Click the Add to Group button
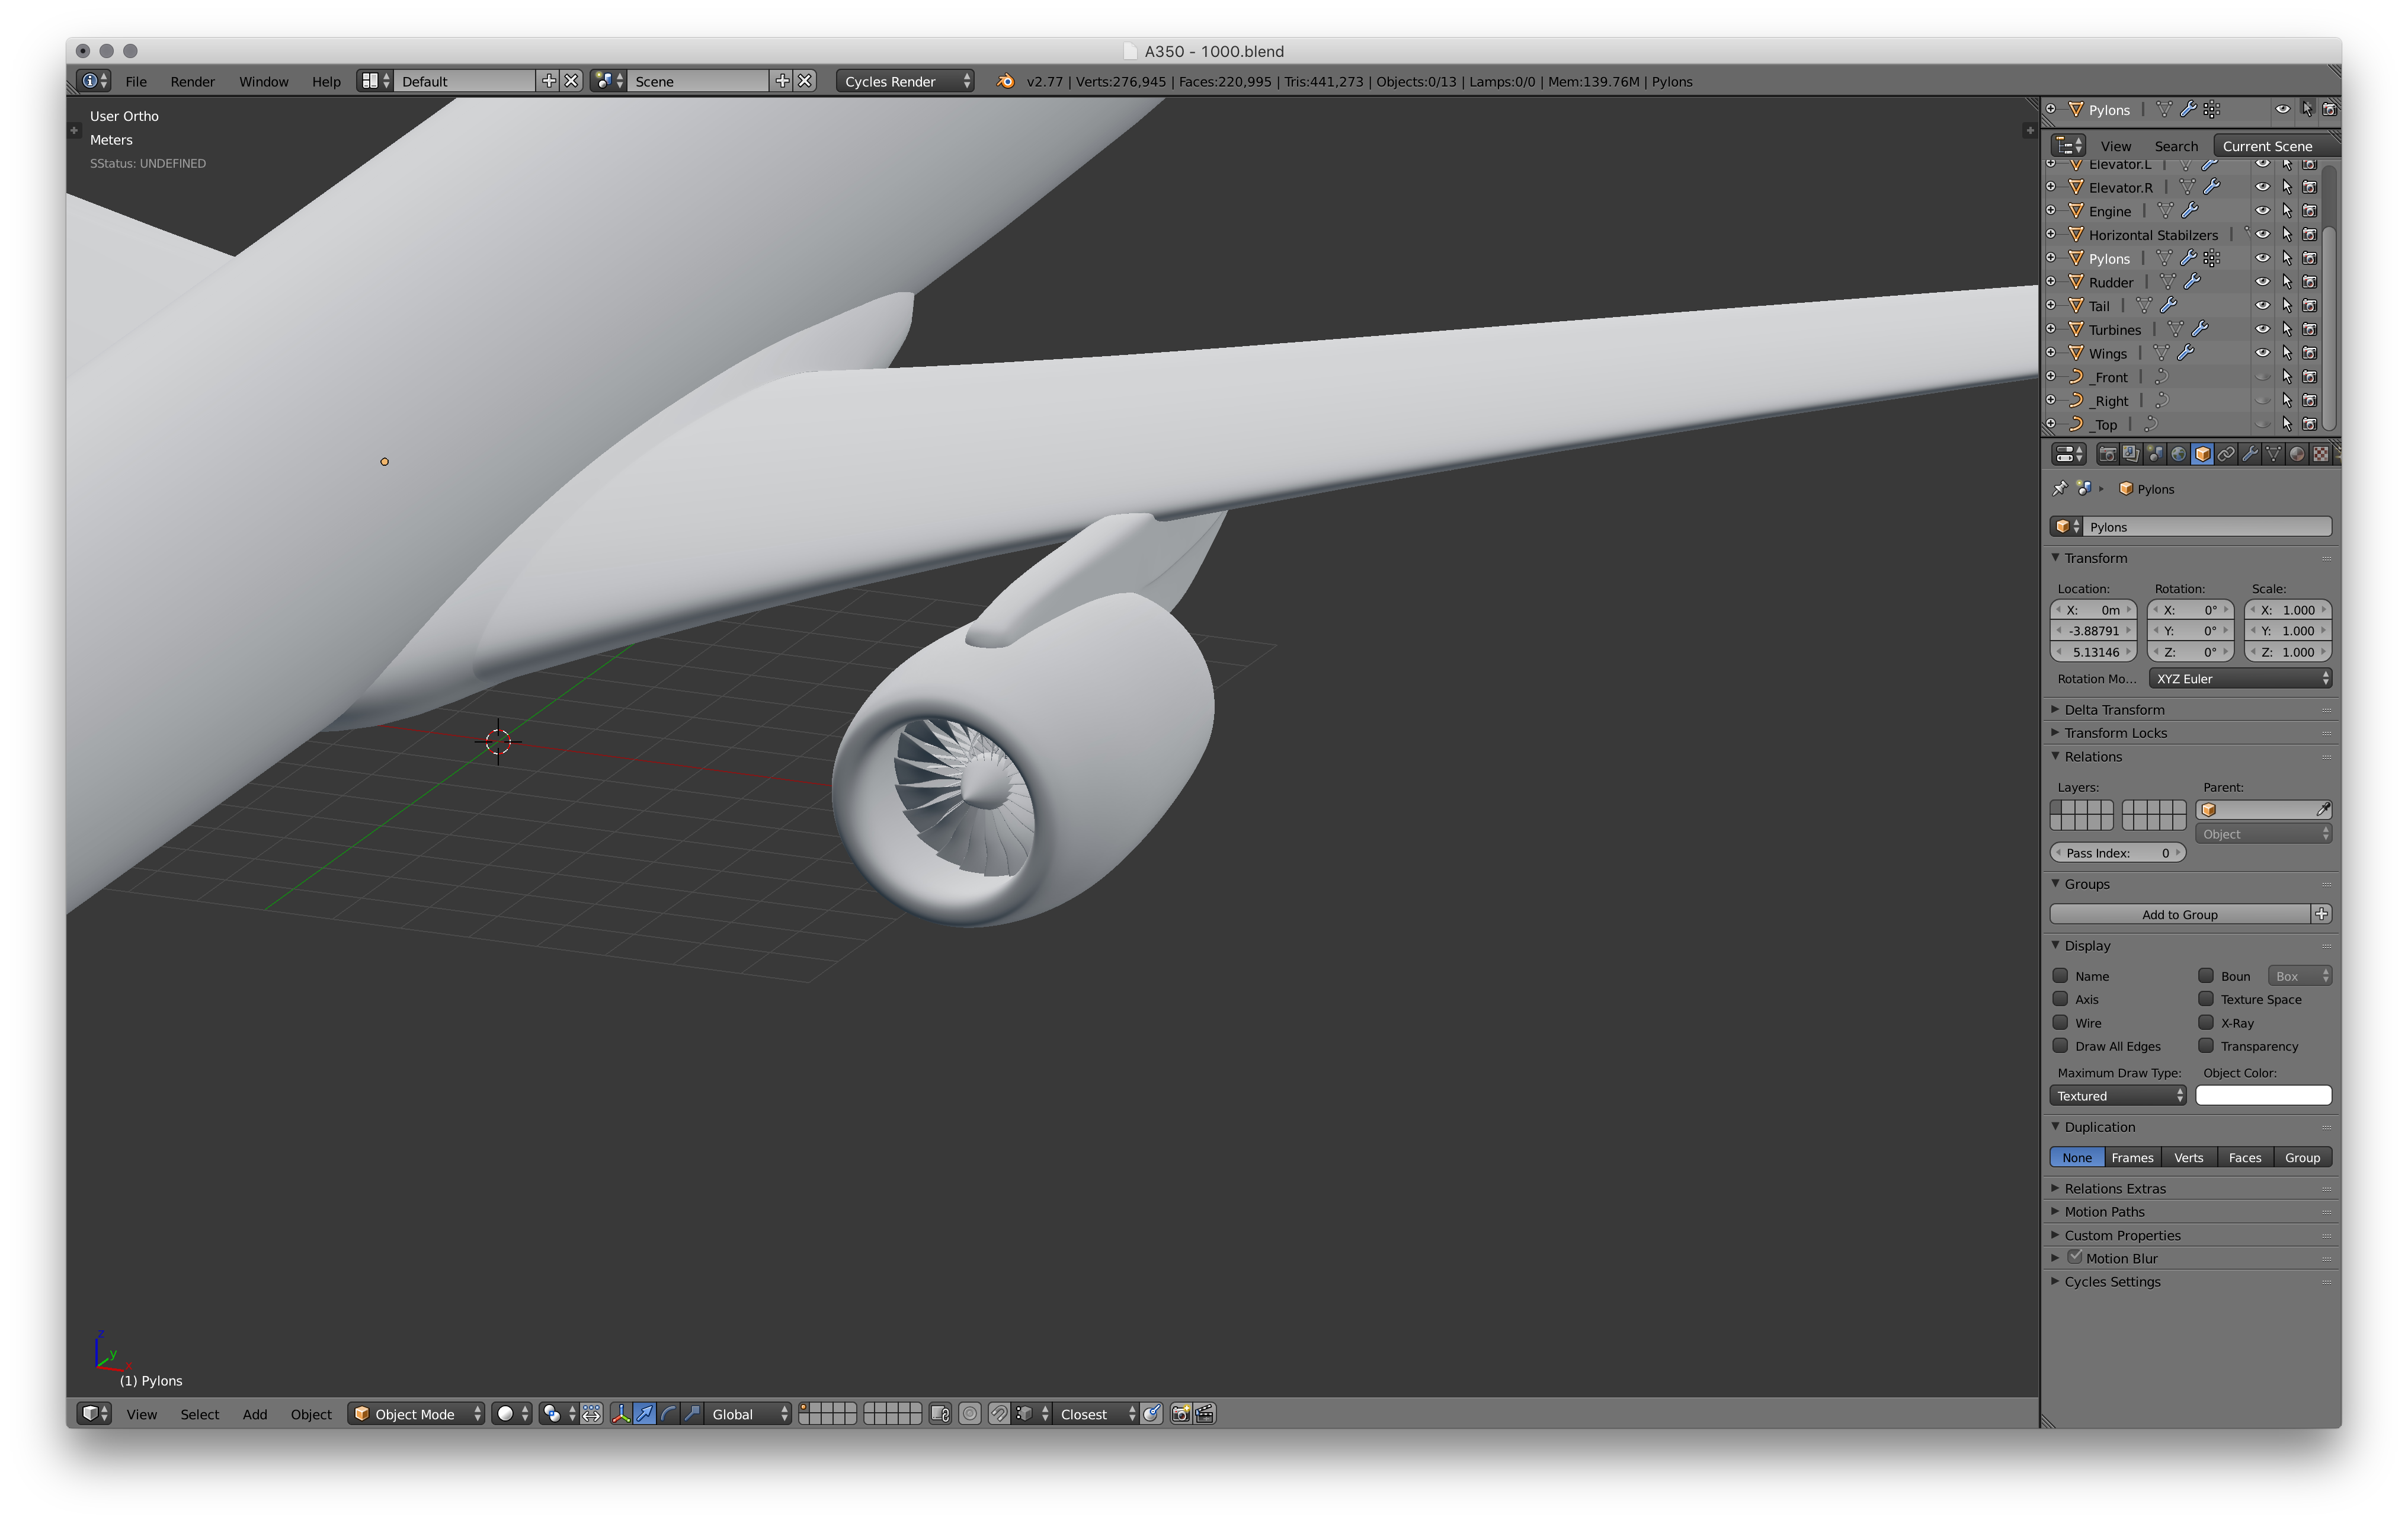Viewport: 2408px width, 1523px height. pos(2180,913)
